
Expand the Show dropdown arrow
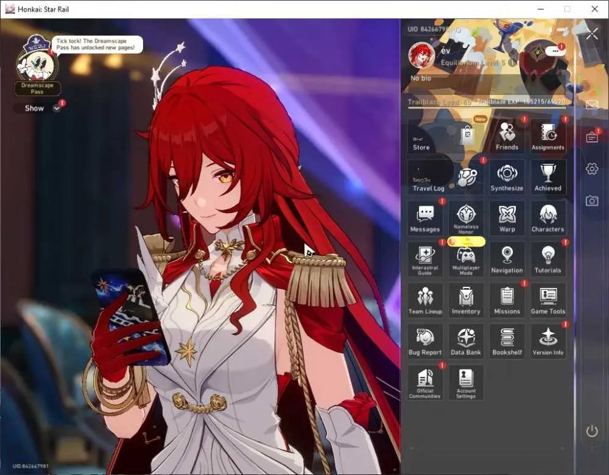pos(57,108)
